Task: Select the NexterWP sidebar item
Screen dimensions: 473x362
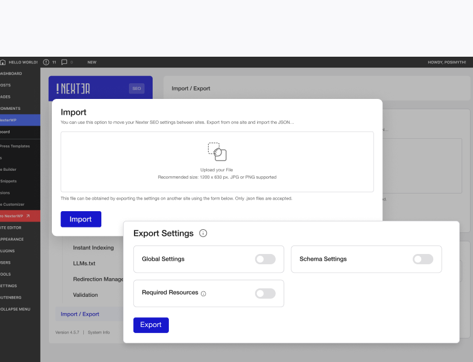Action: (x=20, y=120)
